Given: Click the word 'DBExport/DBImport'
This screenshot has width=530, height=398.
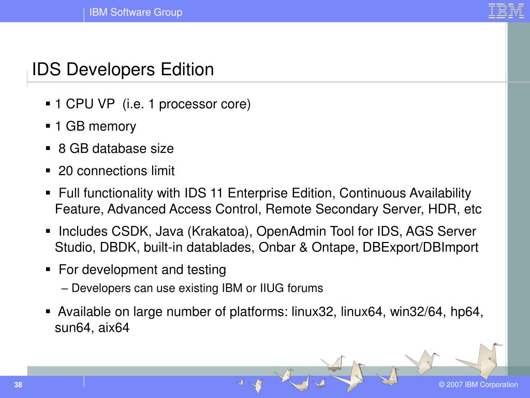Looking at the screenshot, I should [420, 247].
